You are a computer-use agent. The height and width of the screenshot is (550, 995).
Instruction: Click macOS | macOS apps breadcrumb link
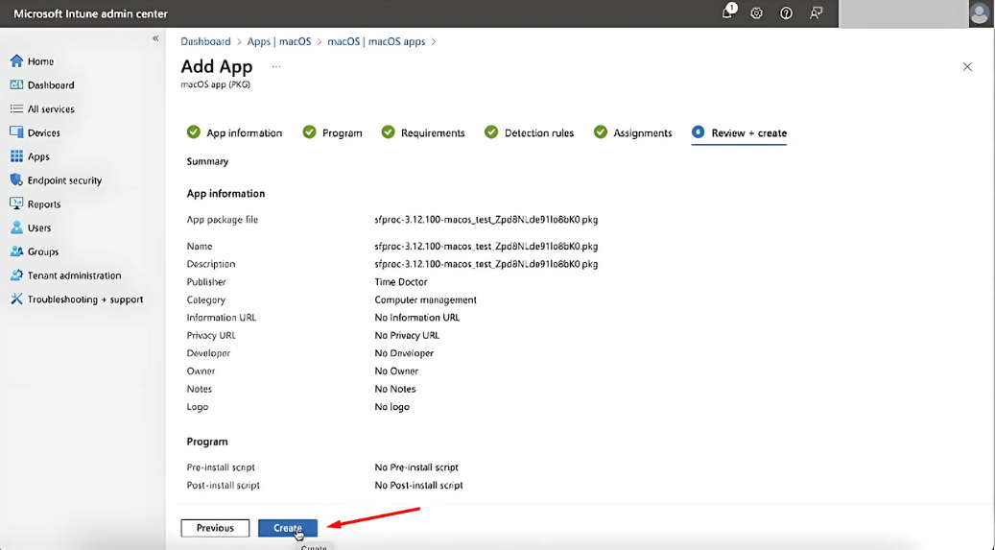[376, 41]
